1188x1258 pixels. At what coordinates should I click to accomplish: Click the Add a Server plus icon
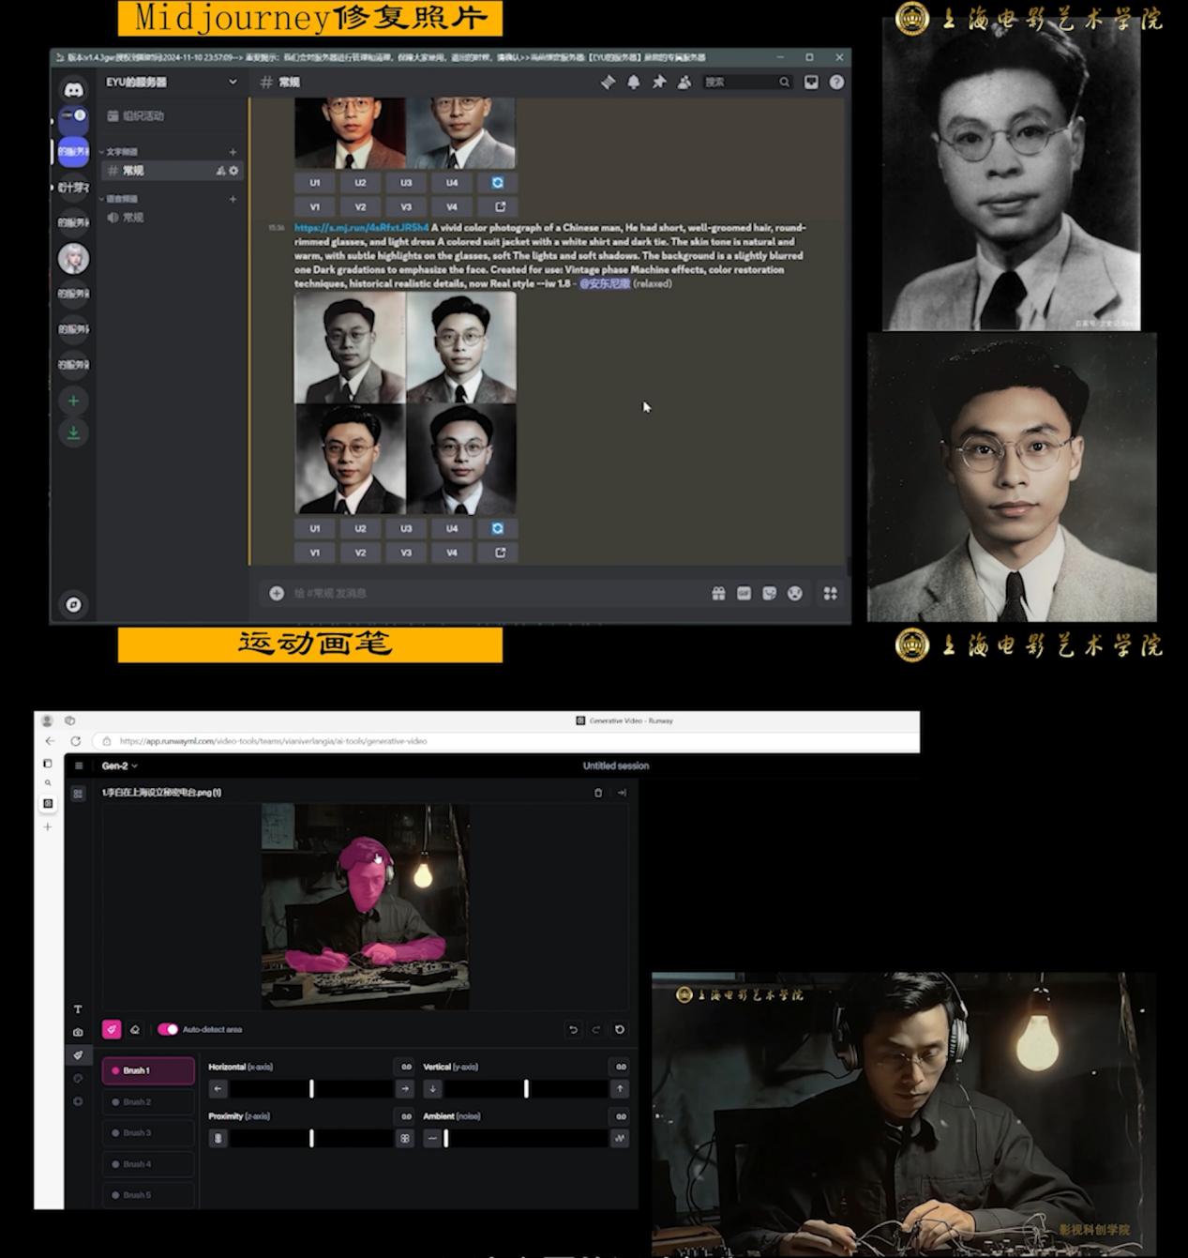73,402
